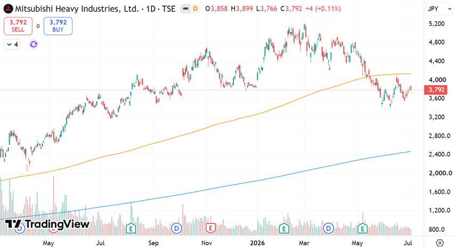The height and width of the screenshot is (248, 454).
Task: Open the blue D dividend marker after Sep
Action: click(x=176, y=229)
